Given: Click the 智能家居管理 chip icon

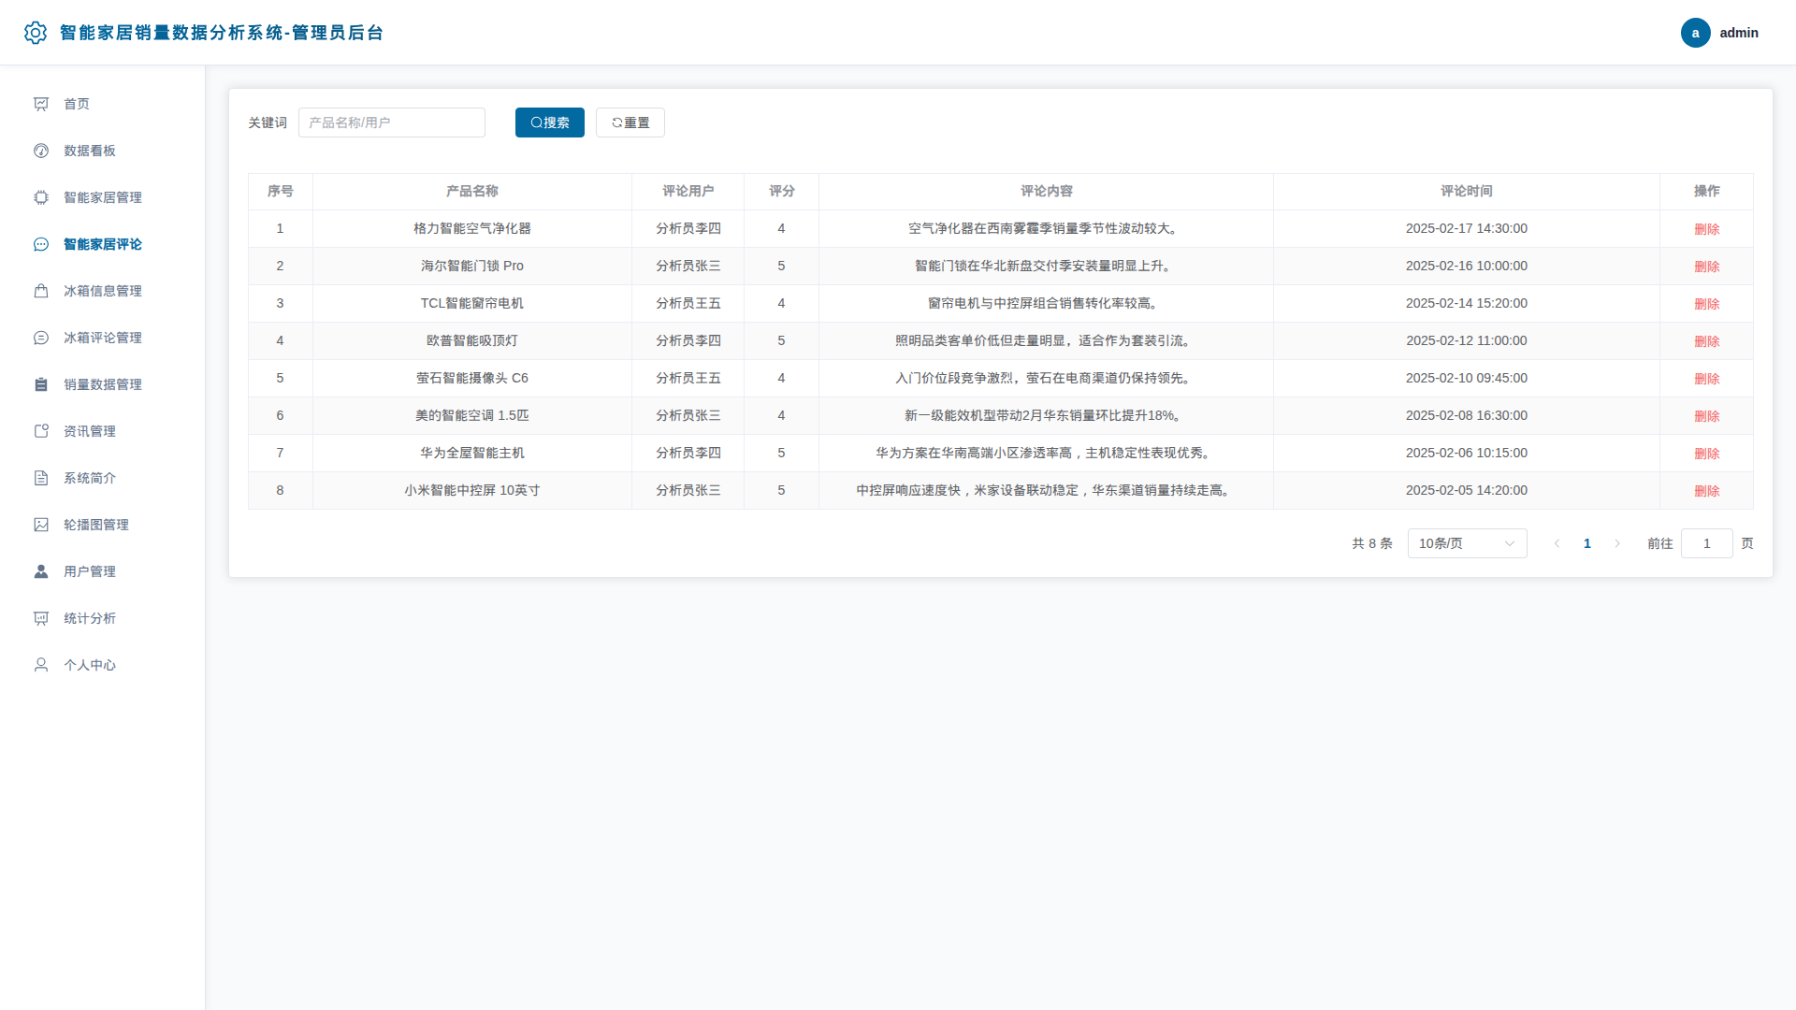Looking at the screenshot, I should pos(41,197).
